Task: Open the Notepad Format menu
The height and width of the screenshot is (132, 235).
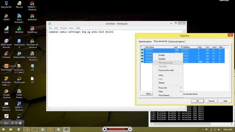Action: click(63, 28)
